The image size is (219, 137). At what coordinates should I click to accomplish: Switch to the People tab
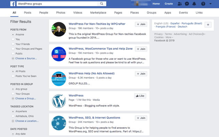click(x=43, y=13)
